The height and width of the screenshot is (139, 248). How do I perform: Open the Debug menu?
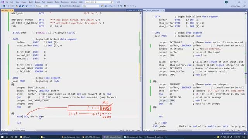[x=37, y=2]
